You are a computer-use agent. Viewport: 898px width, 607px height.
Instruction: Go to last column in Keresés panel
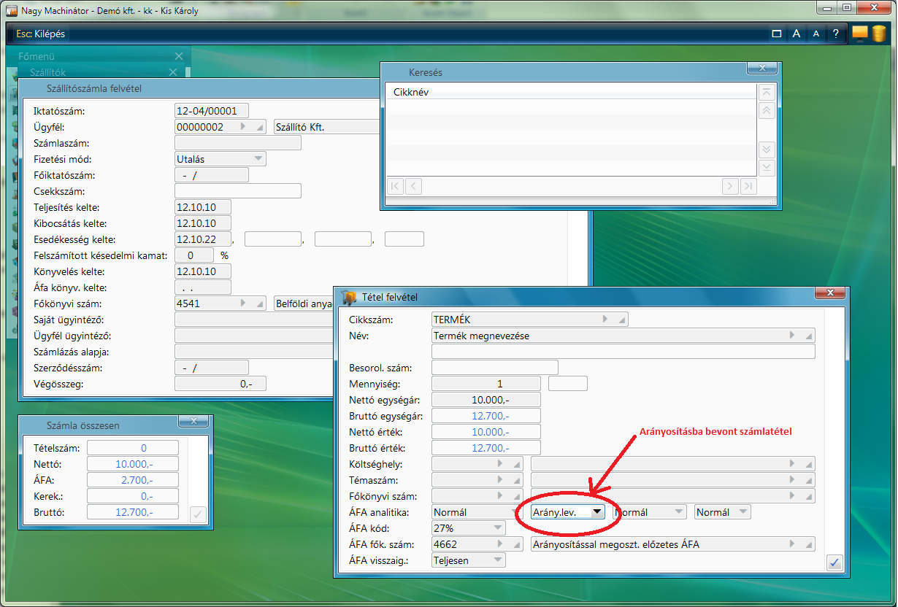(748, 186)
